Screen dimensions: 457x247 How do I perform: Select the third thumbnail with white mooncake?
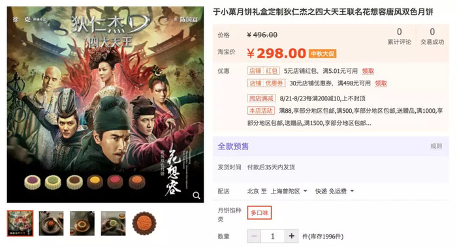pos(82,223)
